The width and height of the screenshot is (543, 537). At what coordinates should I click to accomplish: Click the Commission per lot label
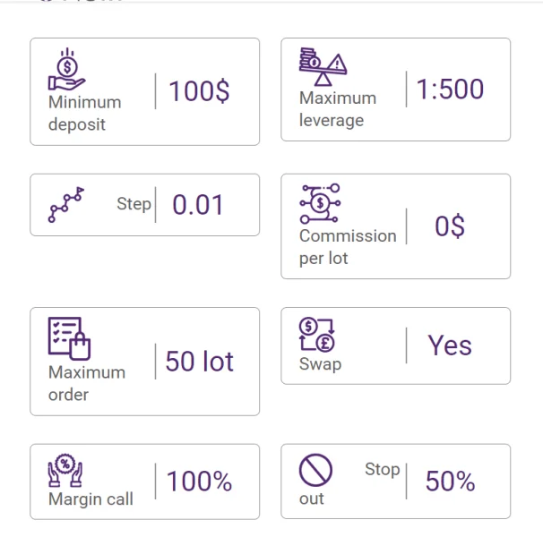pyautogui.click(x=347, y=247)
